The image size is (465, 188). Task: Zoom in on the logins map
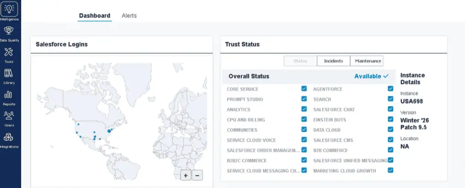click(x=186, y=175)
